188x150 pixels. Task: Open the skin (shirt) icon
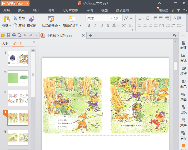click(x=179, y=10)
